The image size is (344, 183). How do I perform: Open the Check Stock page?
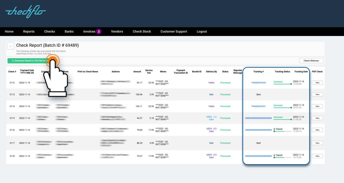coord(142,31)
